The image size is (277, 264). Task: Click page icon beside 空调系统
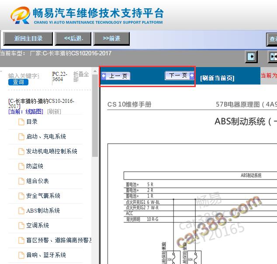(x=21, y=225)
